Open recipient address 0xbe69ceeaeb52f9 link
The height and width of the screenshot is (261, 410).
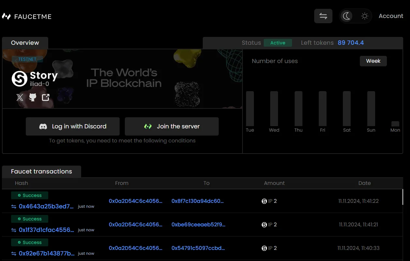(198, 225)
